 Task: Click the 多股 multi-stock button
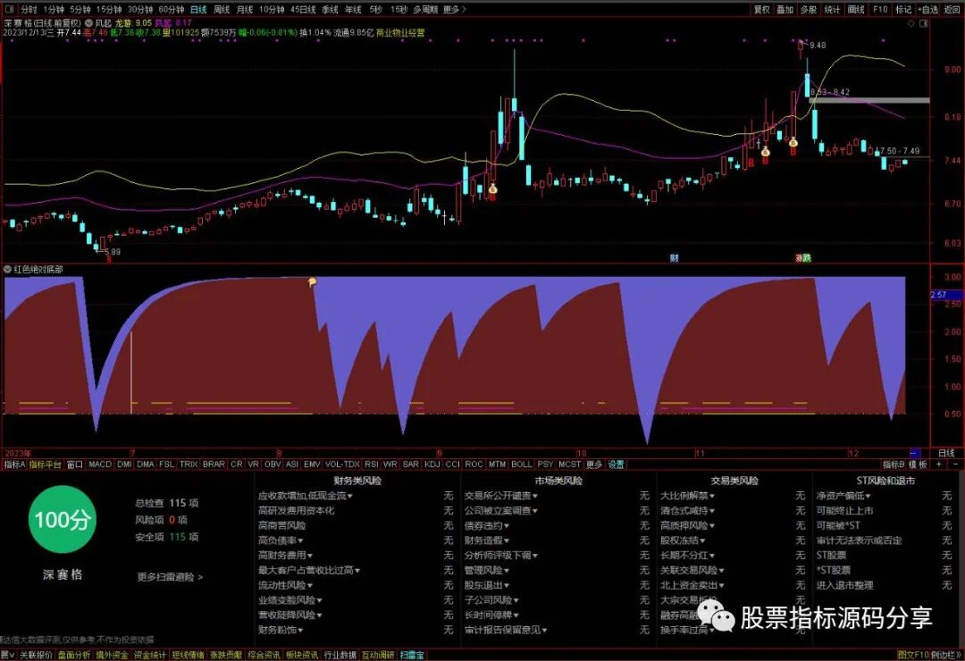pos(808,9)
